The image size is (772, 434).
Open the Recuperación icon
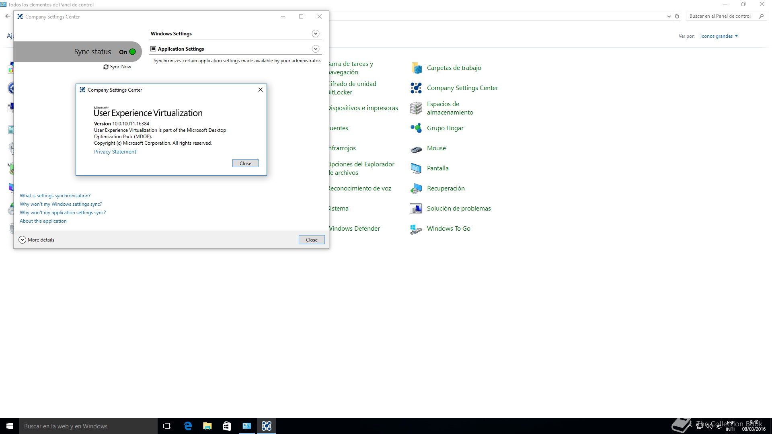[x=416, y=188]
